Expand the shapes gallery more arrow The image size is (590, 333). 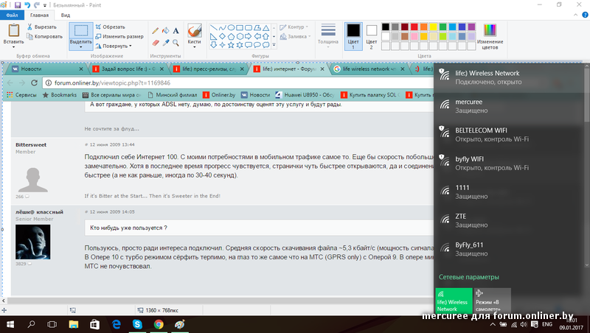coord(274,45)
